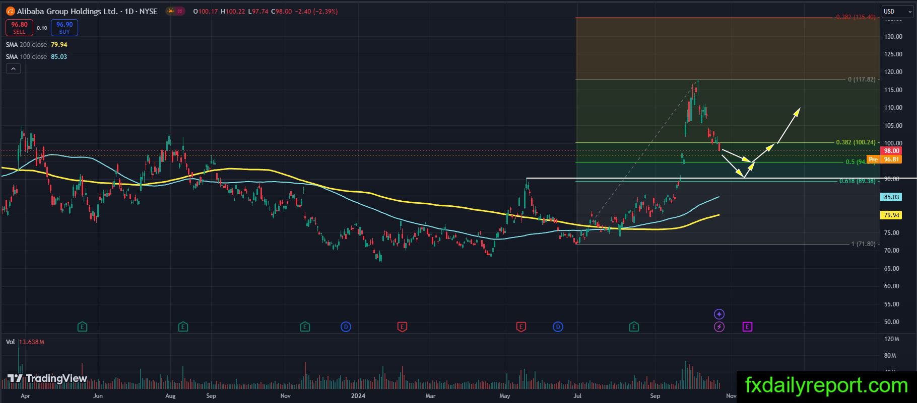Select the 1 (71.80) Fibonacci level label

coord(863,244)
